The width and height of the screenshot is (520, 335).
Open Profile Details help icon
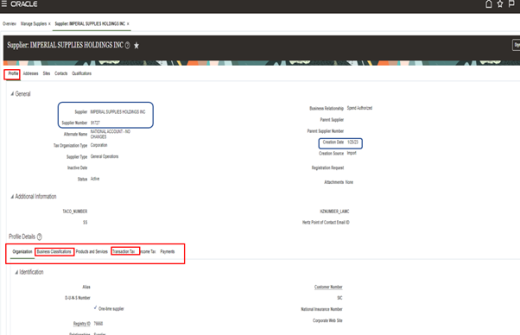click(40, 237)
